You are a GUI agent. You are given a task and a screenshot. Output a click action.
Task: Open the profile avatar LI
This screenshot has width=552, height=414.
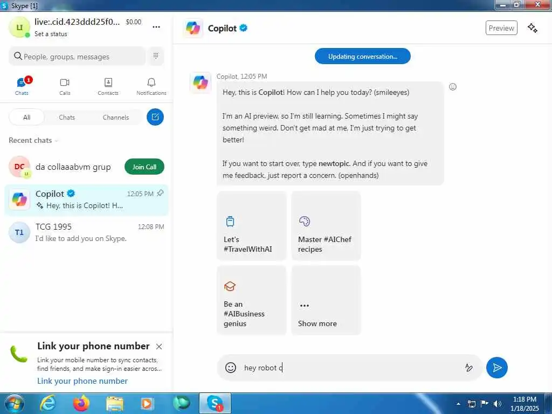pos(19,27)
